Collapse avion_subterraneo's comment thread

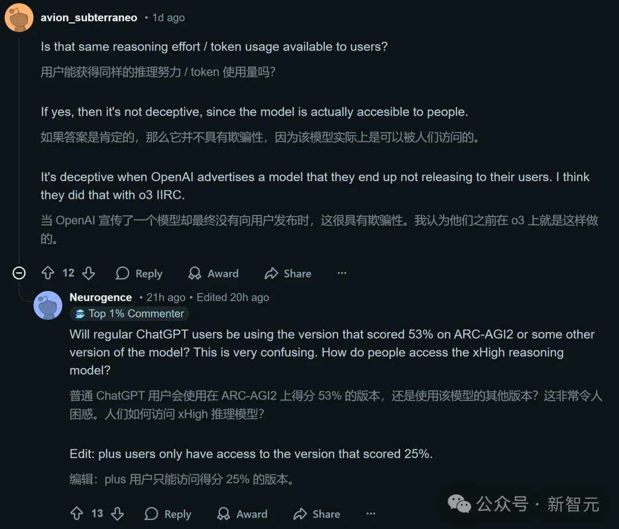coord(19,273)
